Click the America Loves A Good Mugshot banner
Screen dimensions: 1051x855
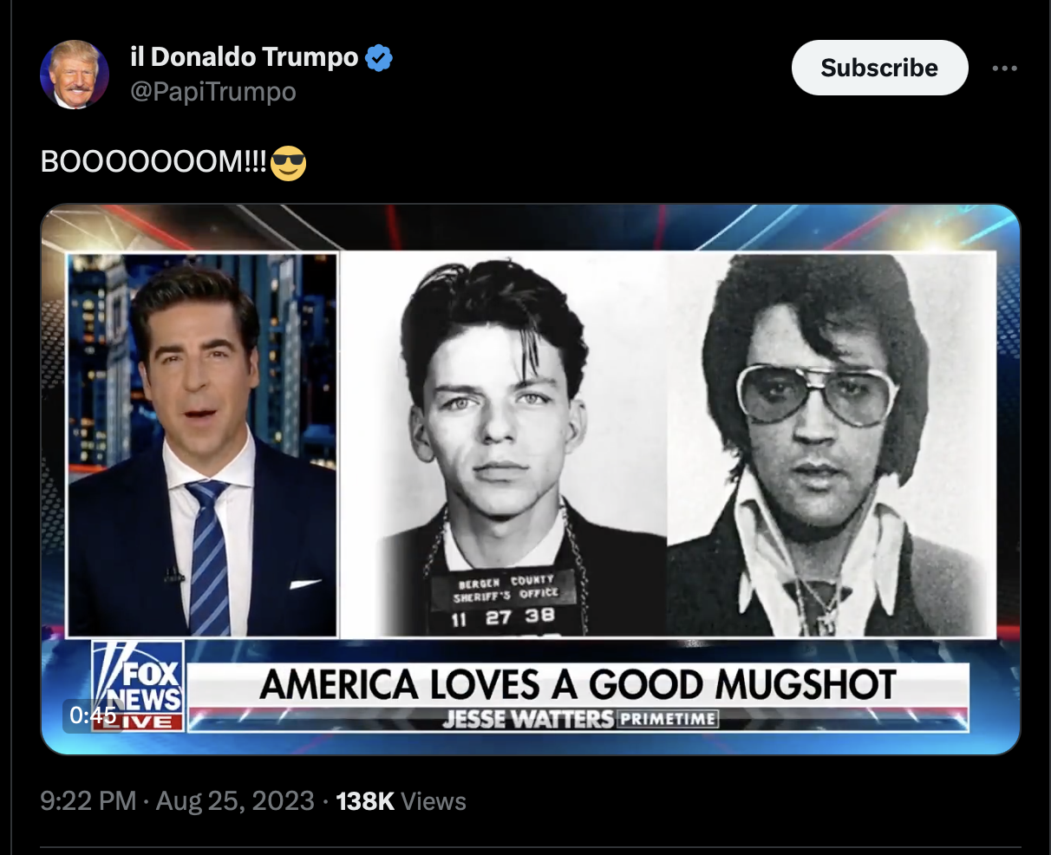point(578,685)
